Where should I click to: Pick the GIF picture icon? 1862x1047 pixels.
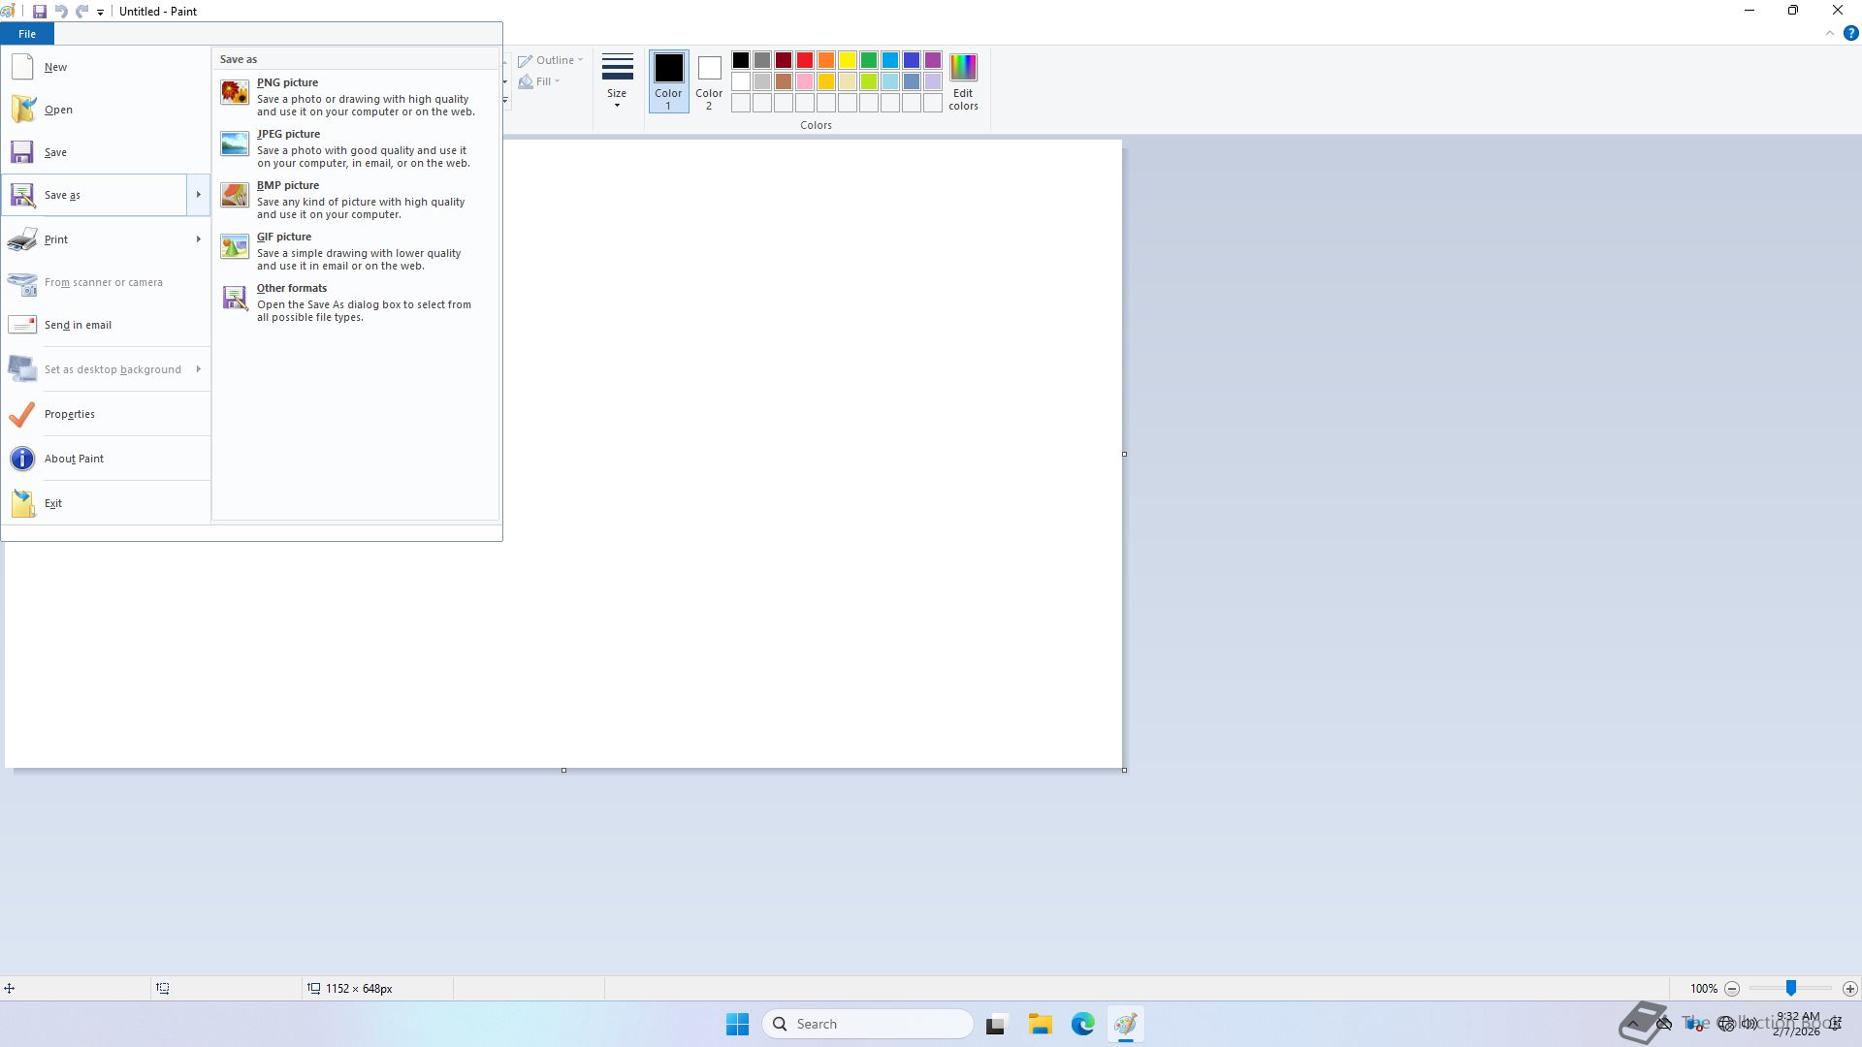pyautogui.click(x=235, y=247)
